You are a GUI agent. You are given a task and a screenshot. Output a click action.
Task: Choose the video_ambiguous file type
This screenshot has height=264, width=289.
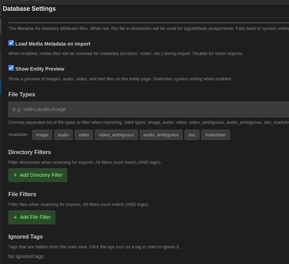pyautogui.click(x=116, y=135)
